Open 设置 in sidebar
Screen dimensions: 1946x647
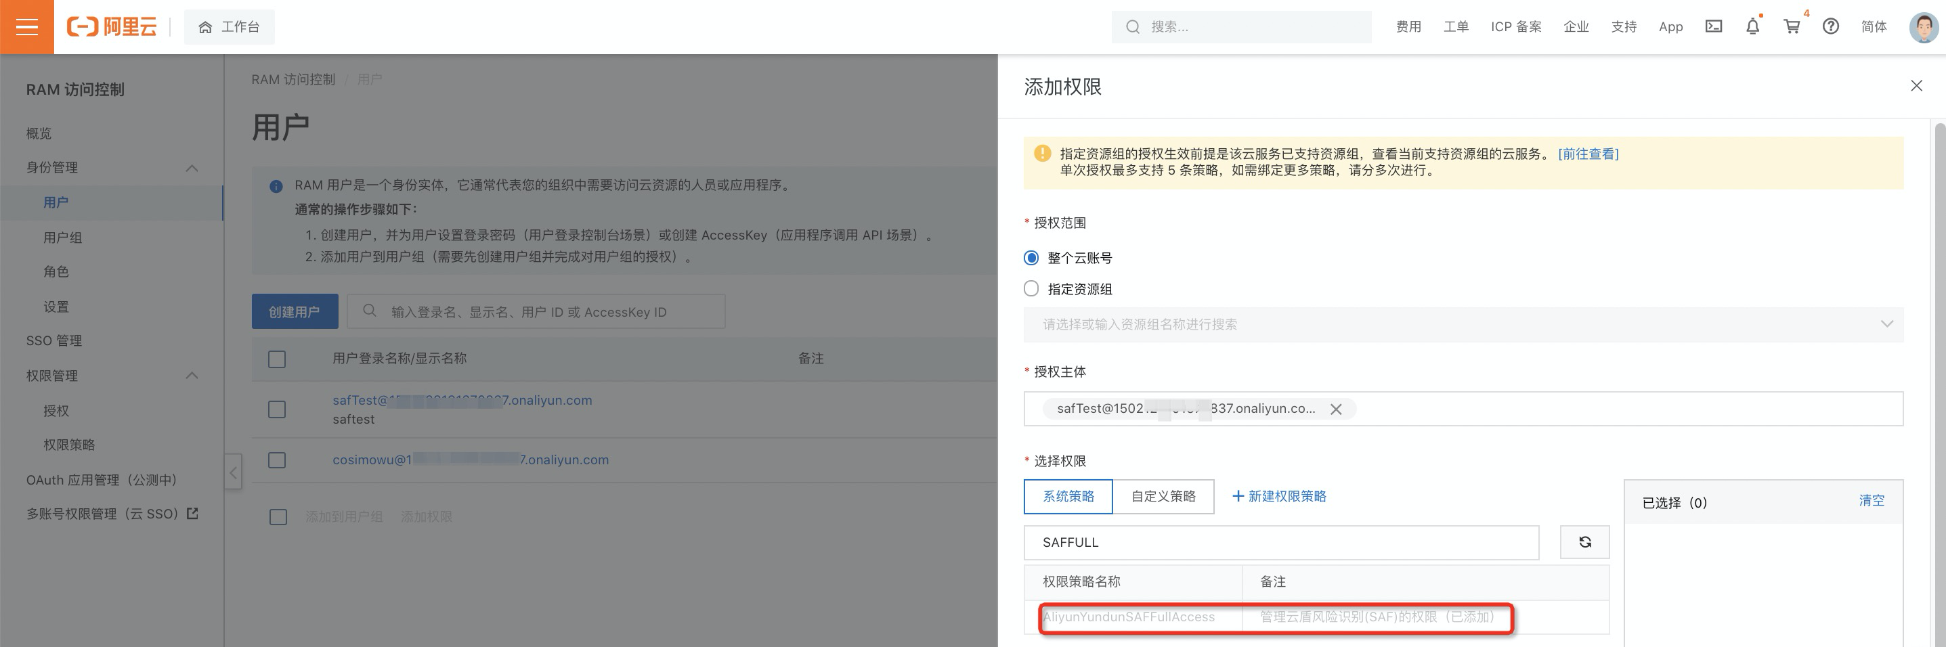click(56, 307)
